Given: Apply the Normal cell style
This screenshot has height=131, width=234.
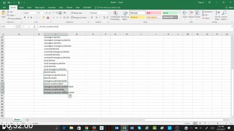Looking at the screenshot, I should 137,13.
